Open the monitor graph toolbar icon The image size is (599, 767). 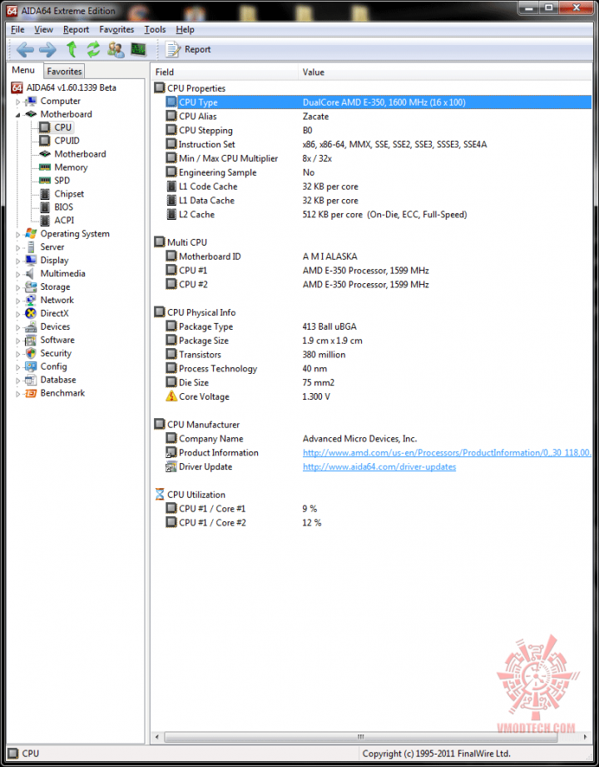tap(138, 49)
